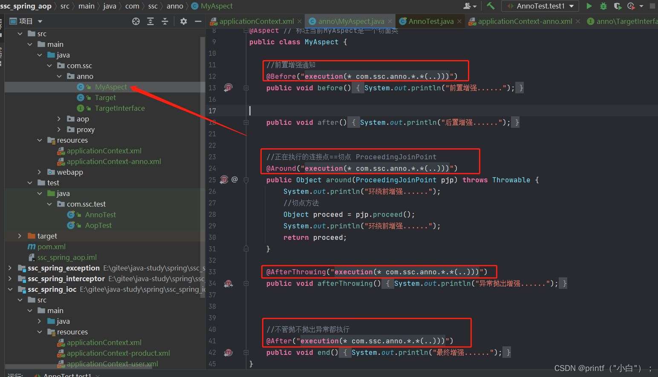Image resolution: width=658 pixels, height=377 pixels.
Task: Unfold the before() method body on line 13
Action: click(246, 88)
